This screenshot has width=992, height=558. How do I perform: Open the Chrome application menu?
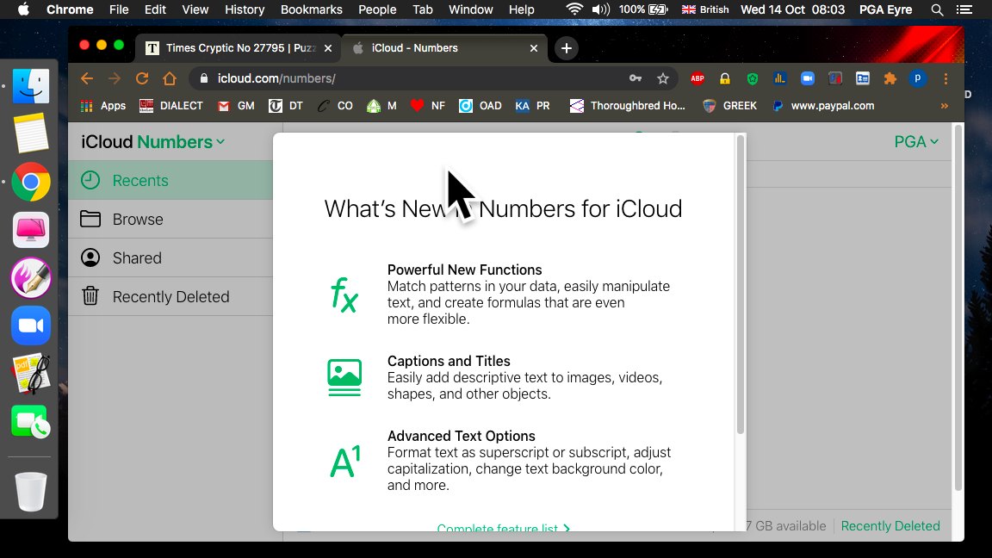pyautogui.click(x=70, y=9)
